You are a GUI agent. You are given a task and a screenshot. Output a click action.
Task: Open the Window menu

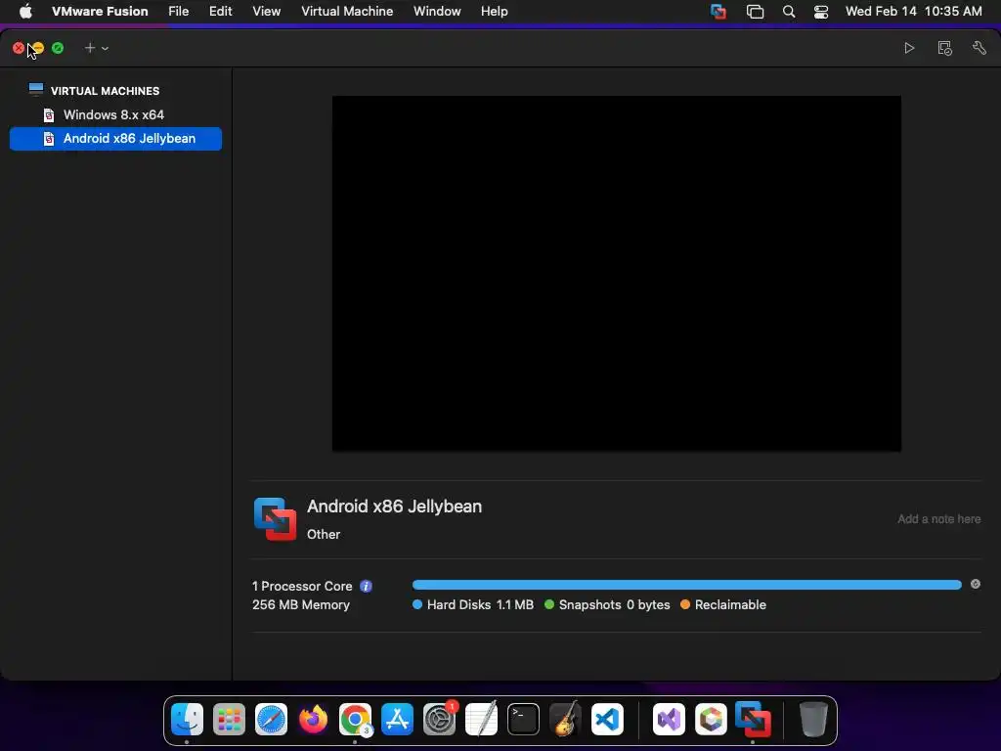click(437, 12)
